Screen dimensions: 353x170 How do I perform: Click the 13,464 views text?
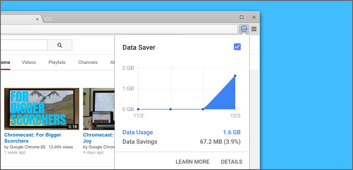(x=61, y=147)
